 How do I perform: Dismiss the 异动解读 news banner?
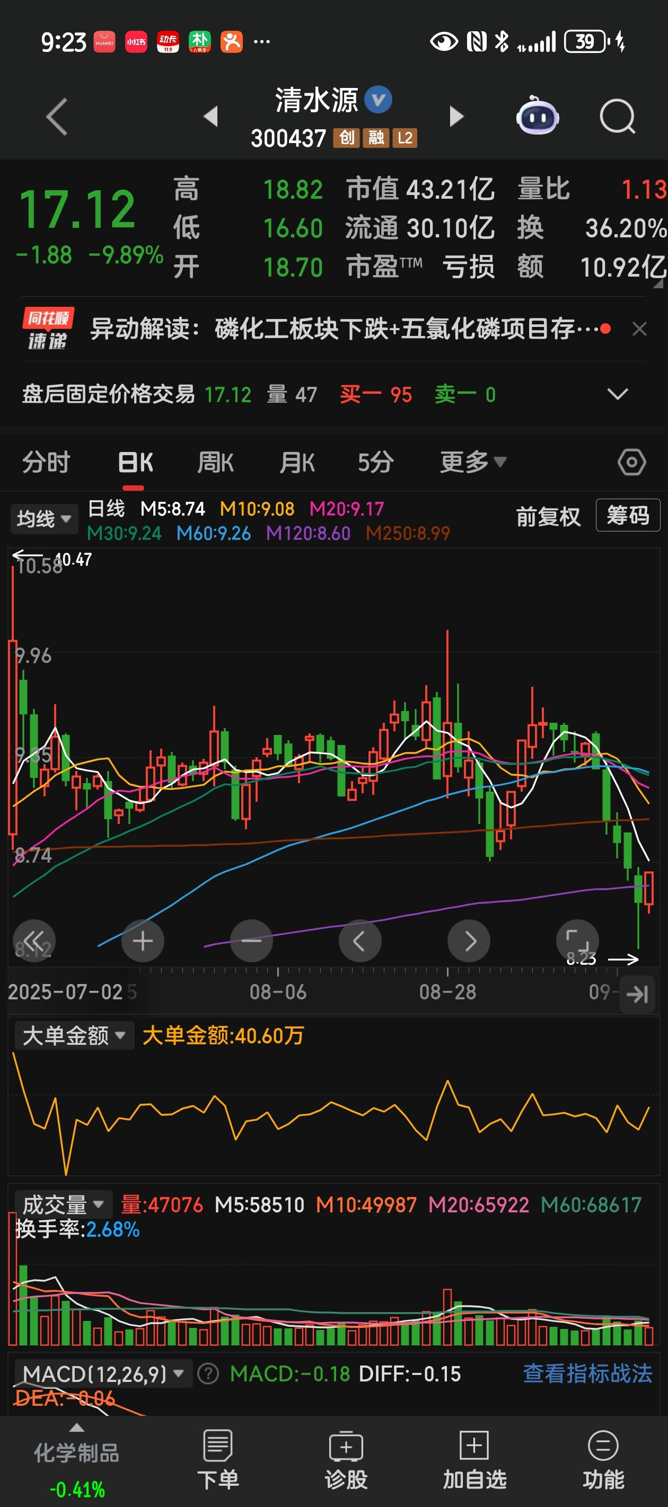pos(639,329)
